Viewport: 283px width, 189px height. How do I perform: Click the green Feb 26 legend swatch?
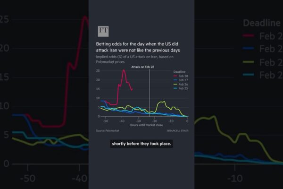175,85
